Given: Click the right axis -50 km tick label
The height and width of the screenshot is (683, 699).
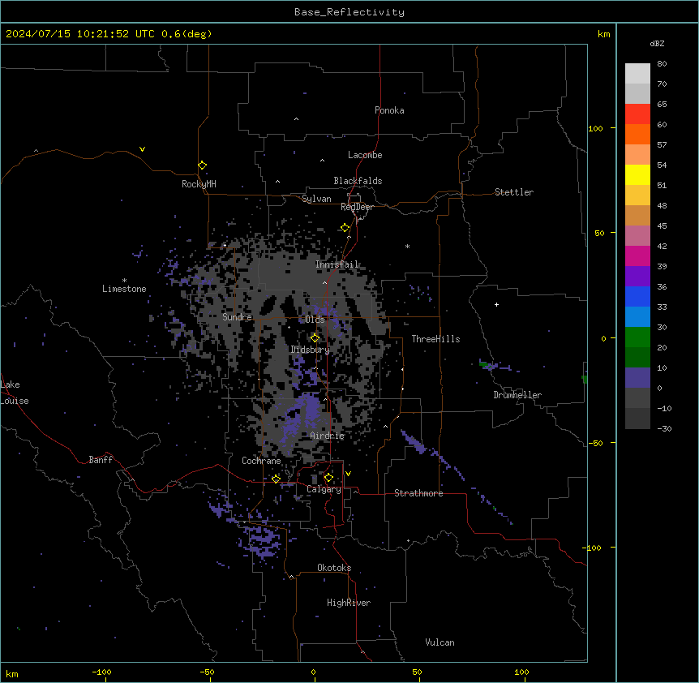Looking at the screenshot, I should pyautogui.click(x=595, y=443).
